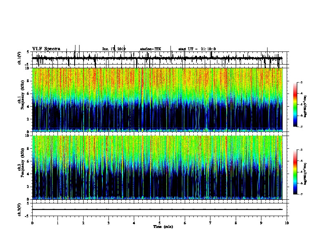Click the ch.2 "Frequency (kHz)" axis label
This screenshot has width=323, height=250.
(23, 163)
